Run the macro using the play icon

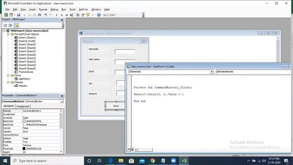56,15
